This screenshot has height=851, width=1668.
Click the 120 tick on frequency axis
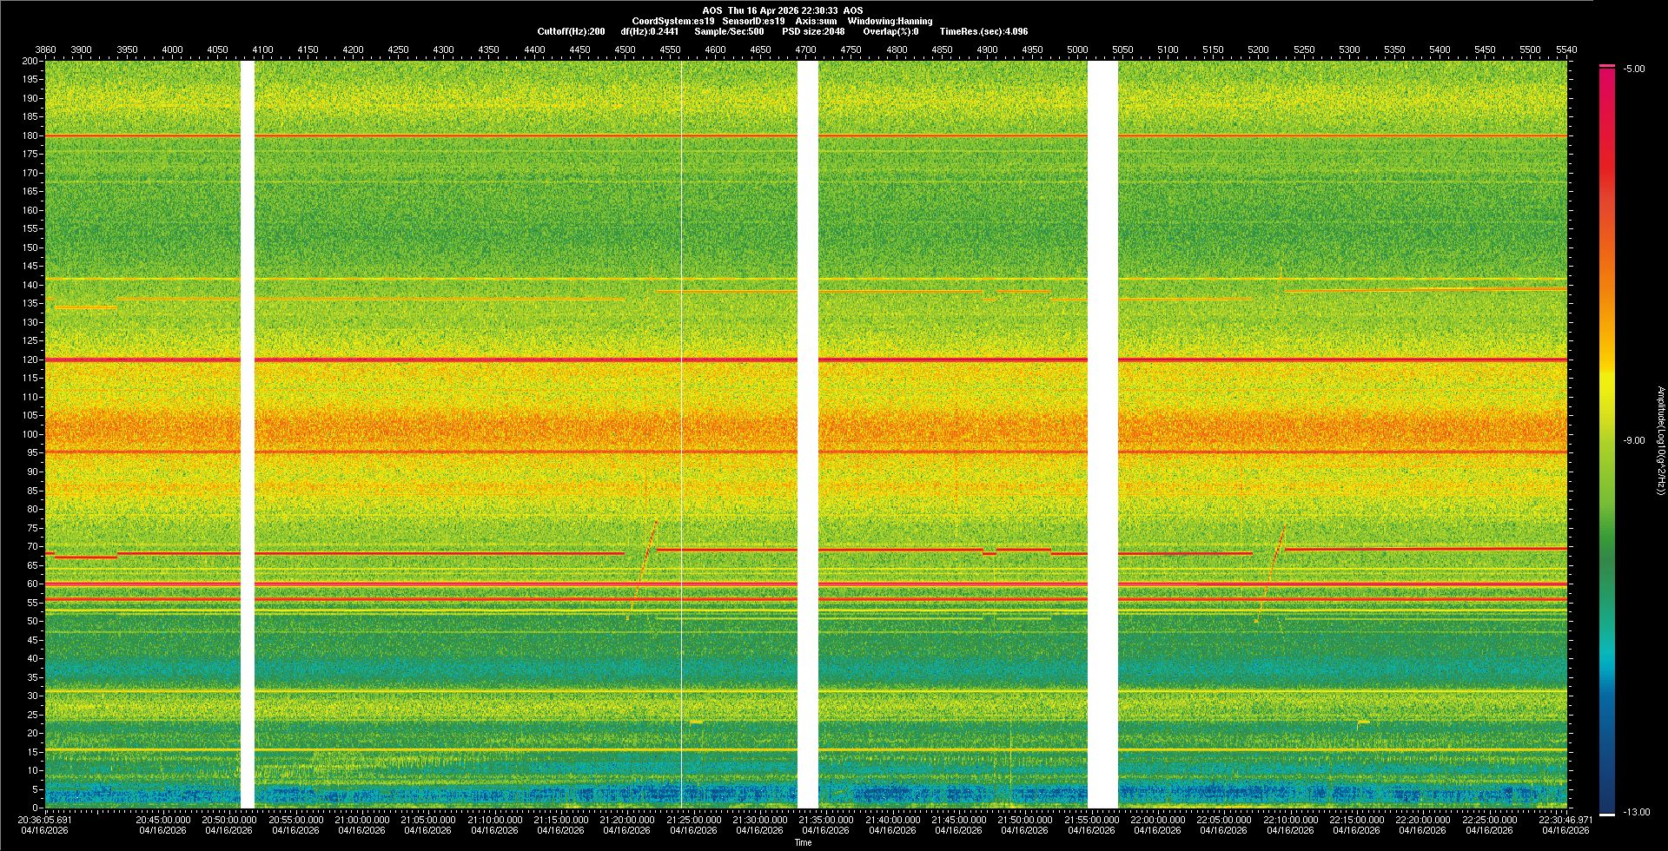pos(30,360)
